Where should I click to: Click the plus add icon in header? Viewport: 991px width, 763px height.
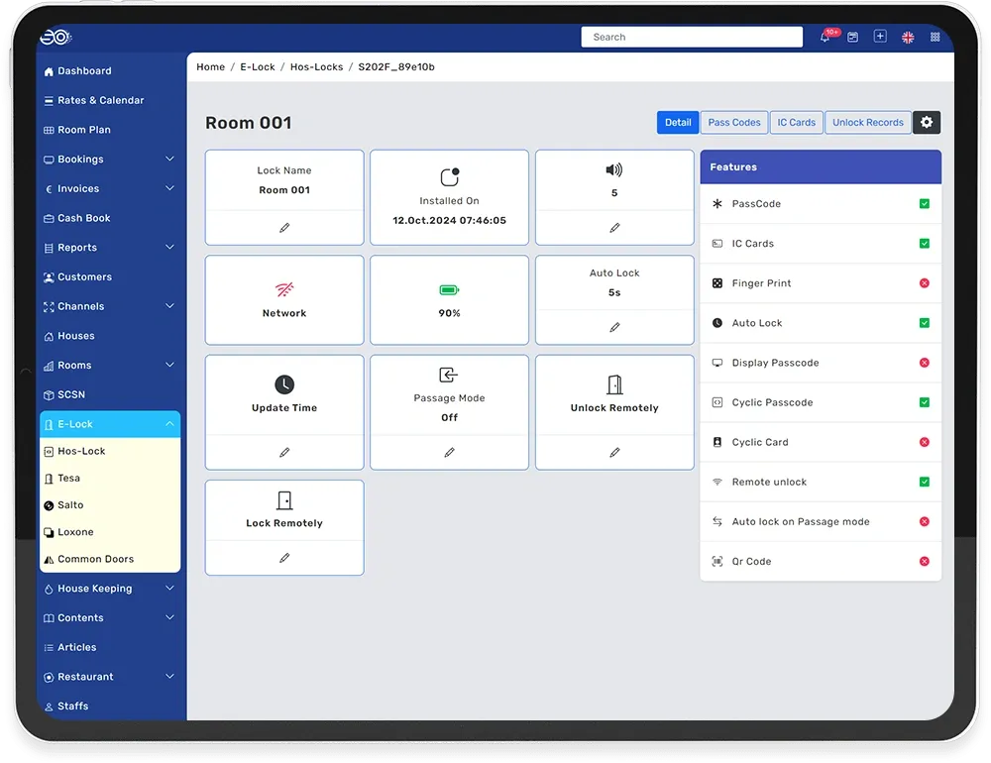[880, 37]
